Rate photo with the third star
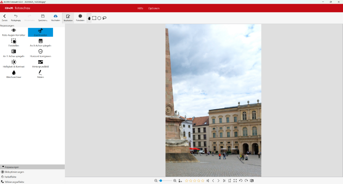 click(x=195, y=181)
